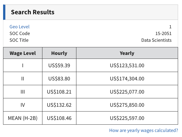Select the MEAN (H-2B) row cell

coord(23,118)
